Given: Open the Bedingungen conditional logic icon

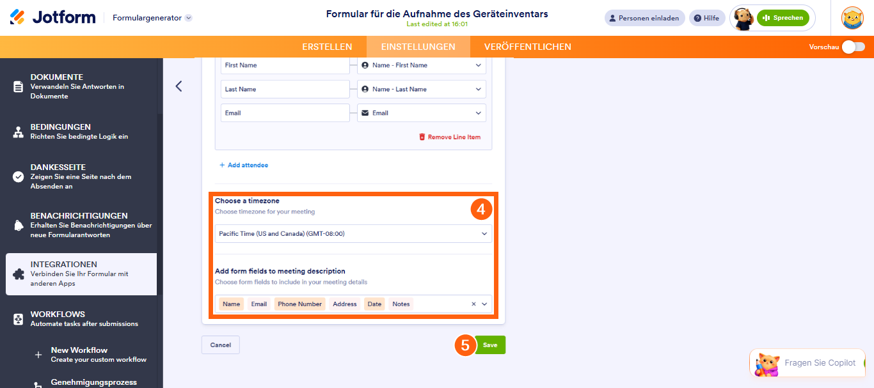Looking at the screenshot, I should (19, 132).
